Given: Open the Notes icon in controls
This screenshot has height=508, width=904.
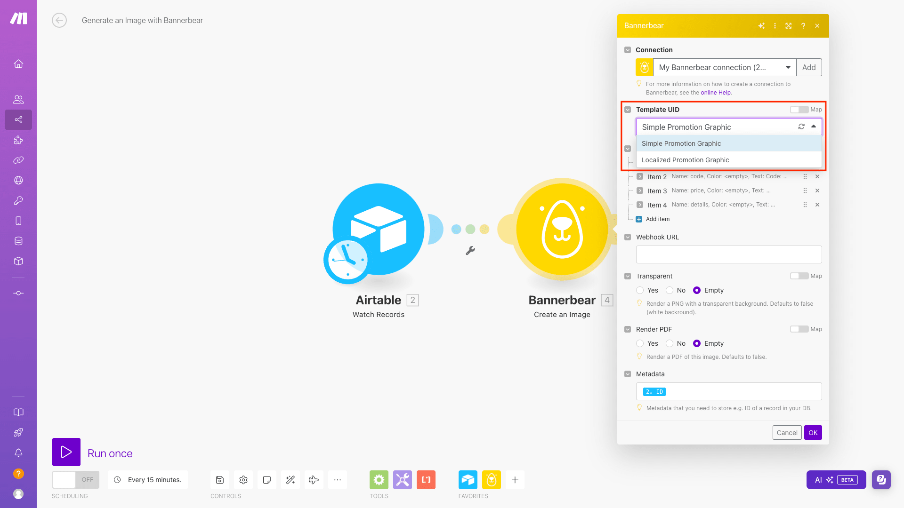Looking at the screenshot, I should click(266, 480).
